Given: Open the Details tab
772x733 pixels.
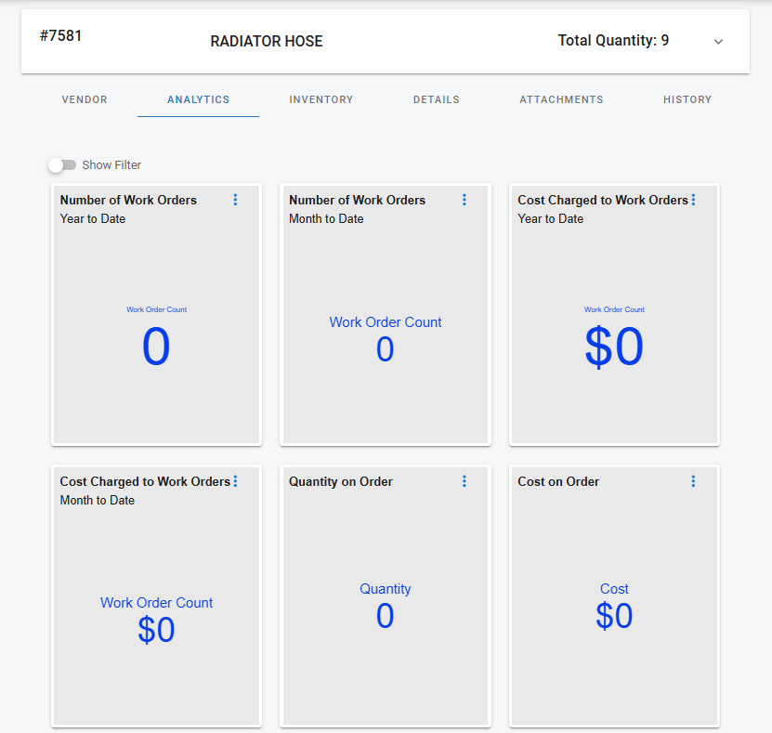Looking at the screenshot, I should click(436, 99).
